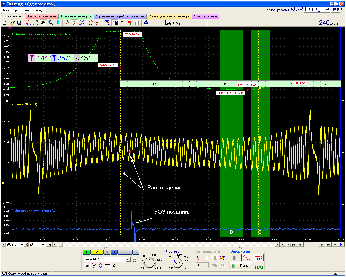This screenshot has width=346, height=277.
Task: Open the Окна menu
Action: 27,10
